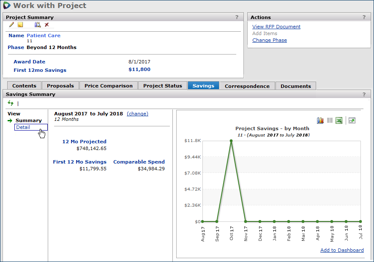Click the green refresh arrows in Savings Summary

(x=11, y=103)
